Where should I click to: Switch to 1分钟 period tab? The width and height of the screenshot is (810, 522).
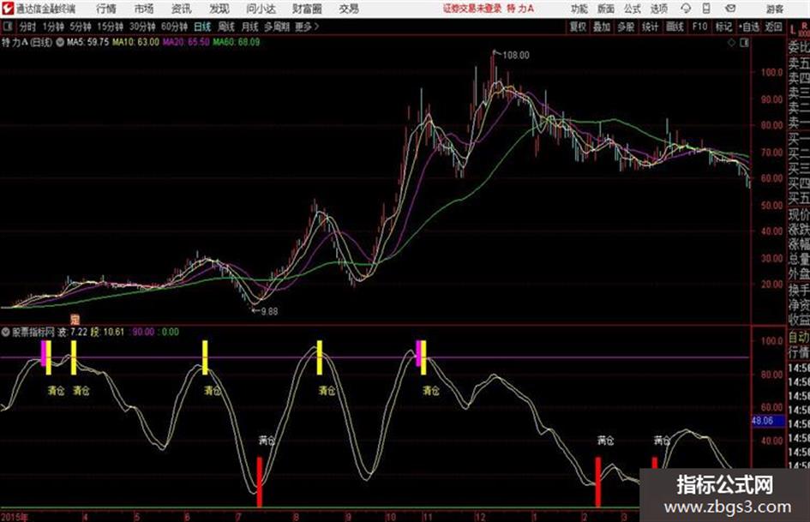(x=53, y=27)
